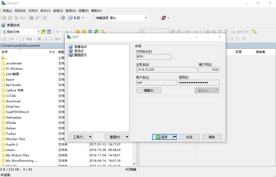
Task: Select the 新站点 site entry
Action: pyautogui.click(x=76, y=51)
